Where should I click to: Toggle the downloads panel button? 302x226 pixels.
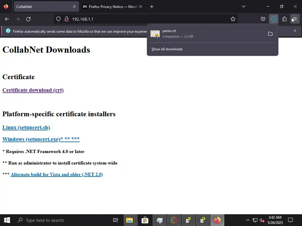click(273, 19)
